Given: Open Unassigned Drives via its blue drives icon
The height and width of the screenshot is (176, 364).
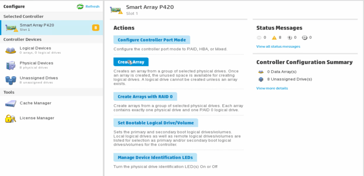Looking at the screenshot, I should pyautogui.click(x=11, y=80).
